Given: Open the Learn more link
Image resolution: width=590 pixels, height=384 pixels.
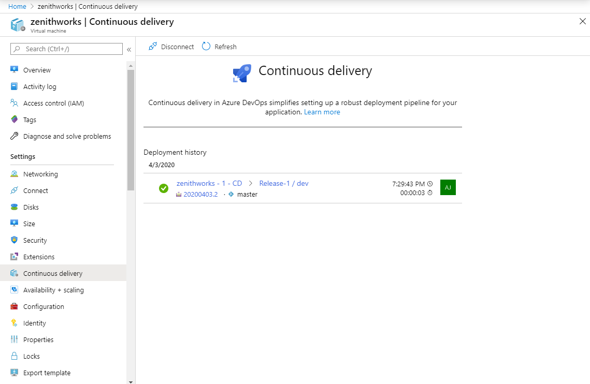Looking at the screenshot, I should tap(322, 112).
